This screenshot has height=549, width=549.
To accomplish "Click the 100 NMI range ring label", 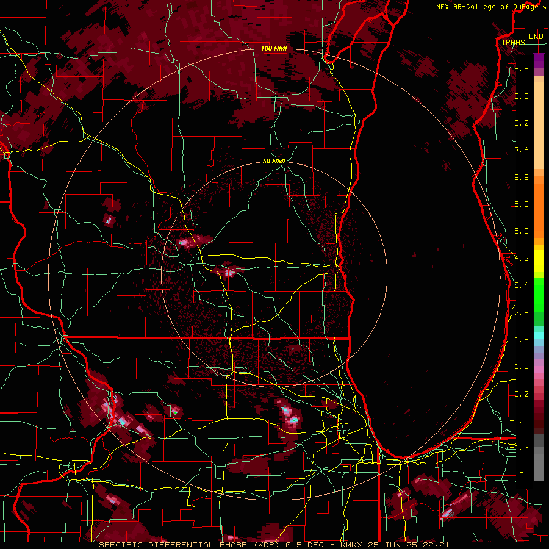I will pos(274,48).
